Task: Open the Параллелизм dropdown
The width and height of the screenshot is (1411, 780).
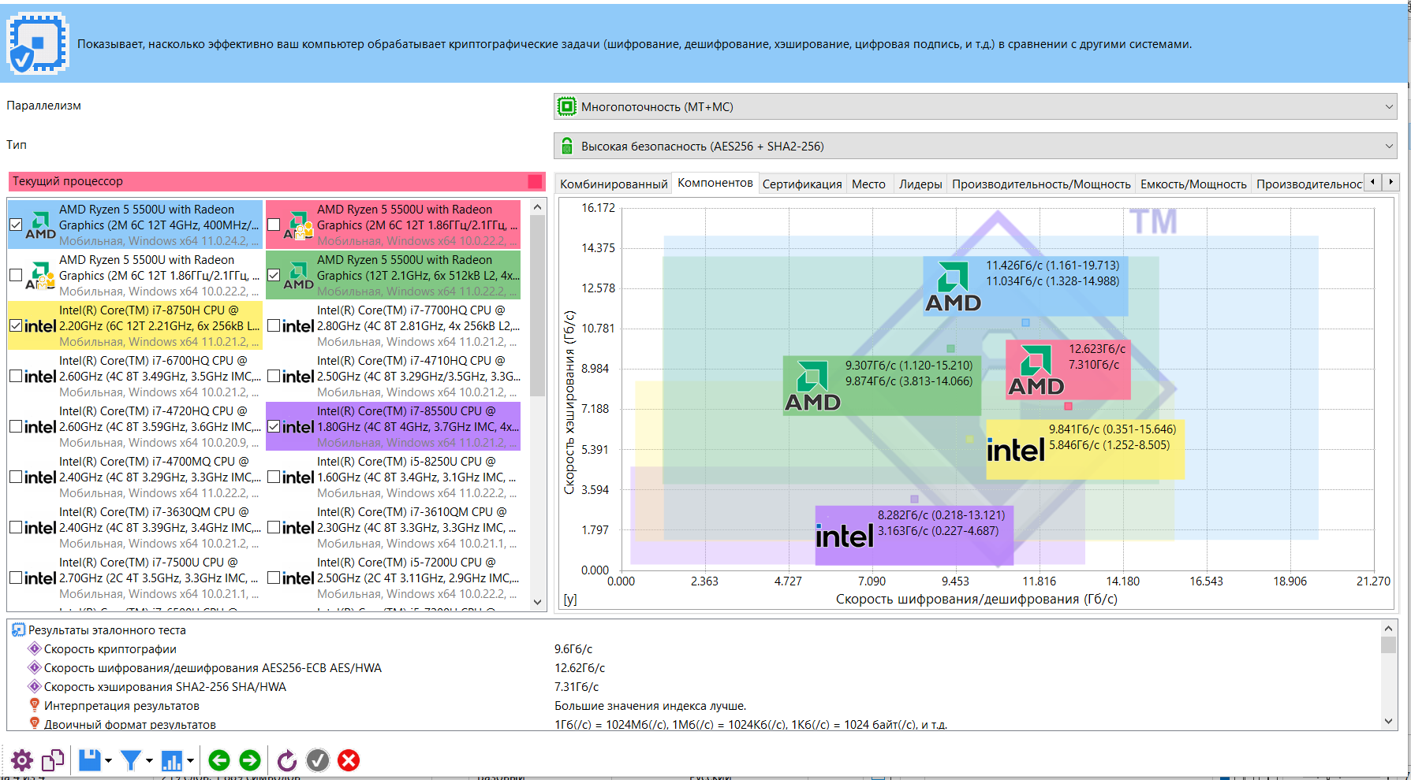Action: point(976,106)
